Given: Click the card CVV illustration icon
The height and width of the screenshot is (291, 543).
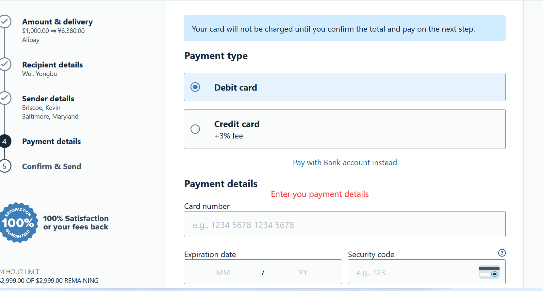Looking at the screenshot, I should coord(489,272).
